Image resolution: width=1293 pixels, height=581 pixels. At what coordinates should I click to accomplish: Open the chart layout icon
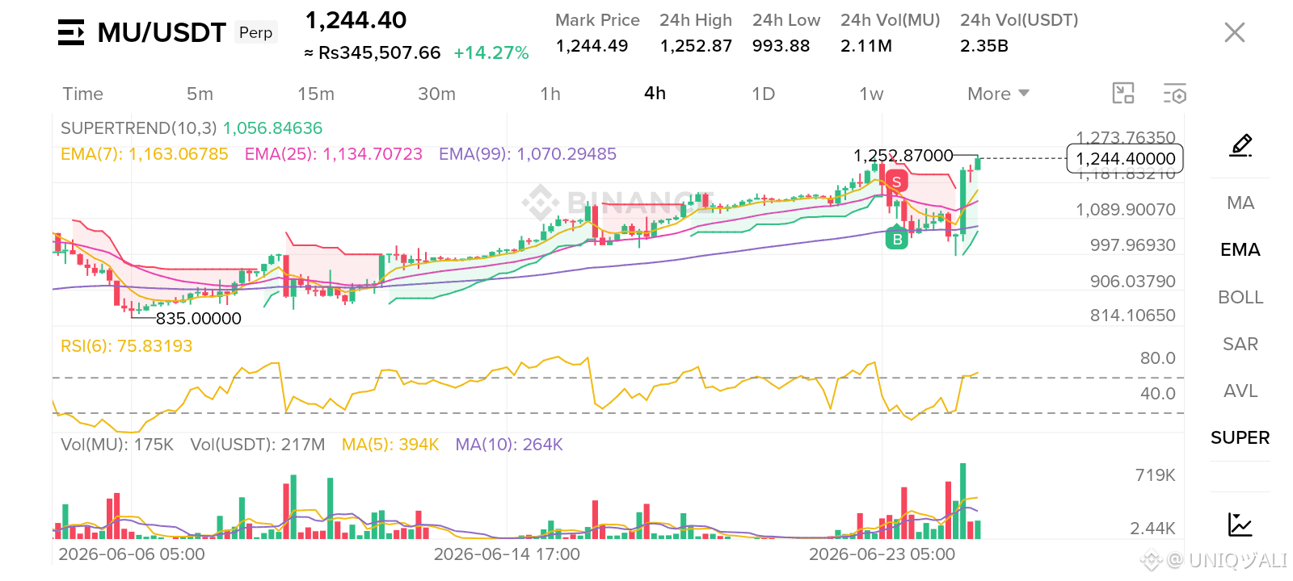(1123, 94)
